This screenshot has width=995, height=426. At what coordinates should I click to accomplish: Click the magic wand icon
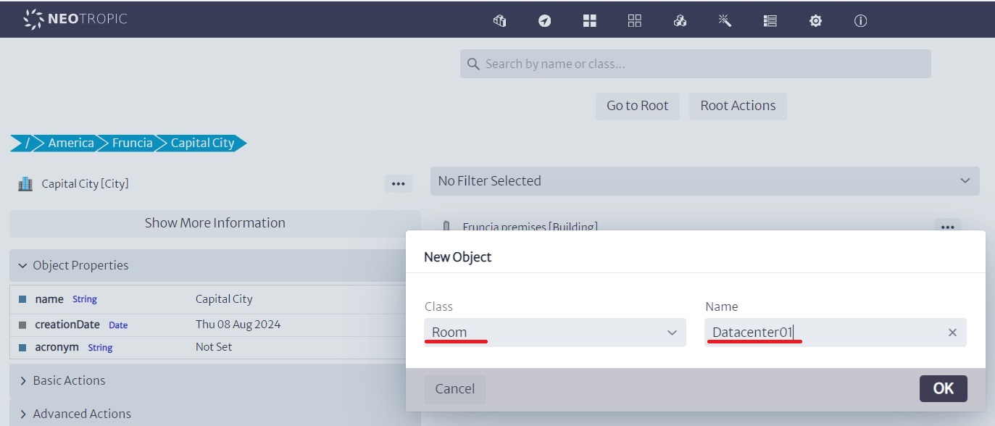pos(725,21)
